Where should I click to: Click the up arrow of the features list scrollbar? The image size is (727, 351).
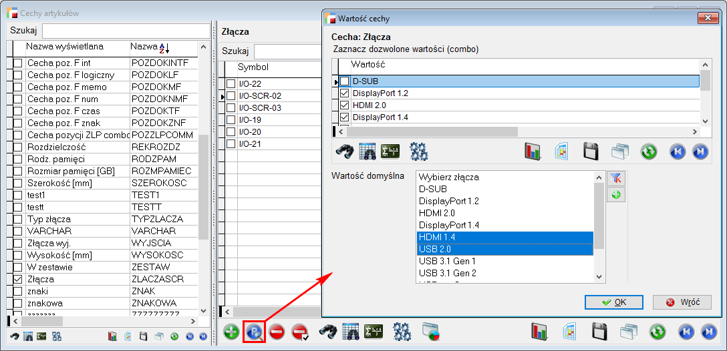coord(204,47)
